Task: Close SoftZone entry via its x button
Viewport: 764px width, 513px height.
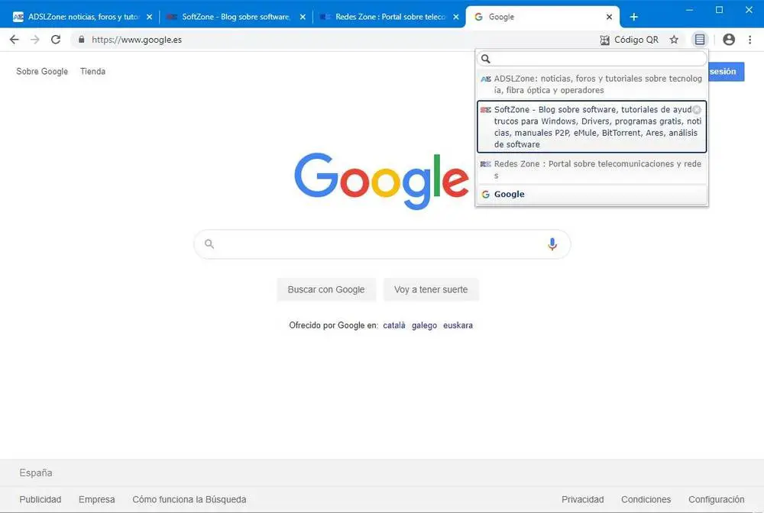Action: point(697,109)
